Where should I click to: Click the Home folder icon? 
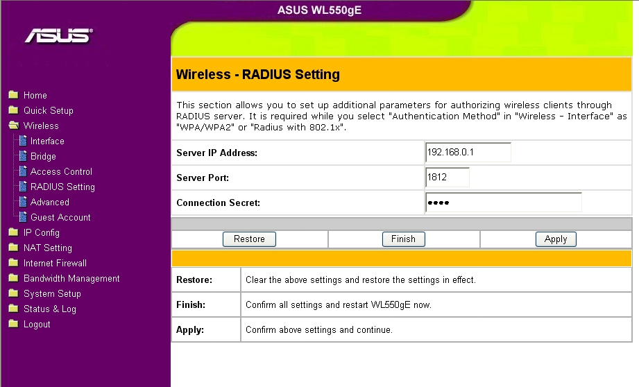(x=13, y=95)
